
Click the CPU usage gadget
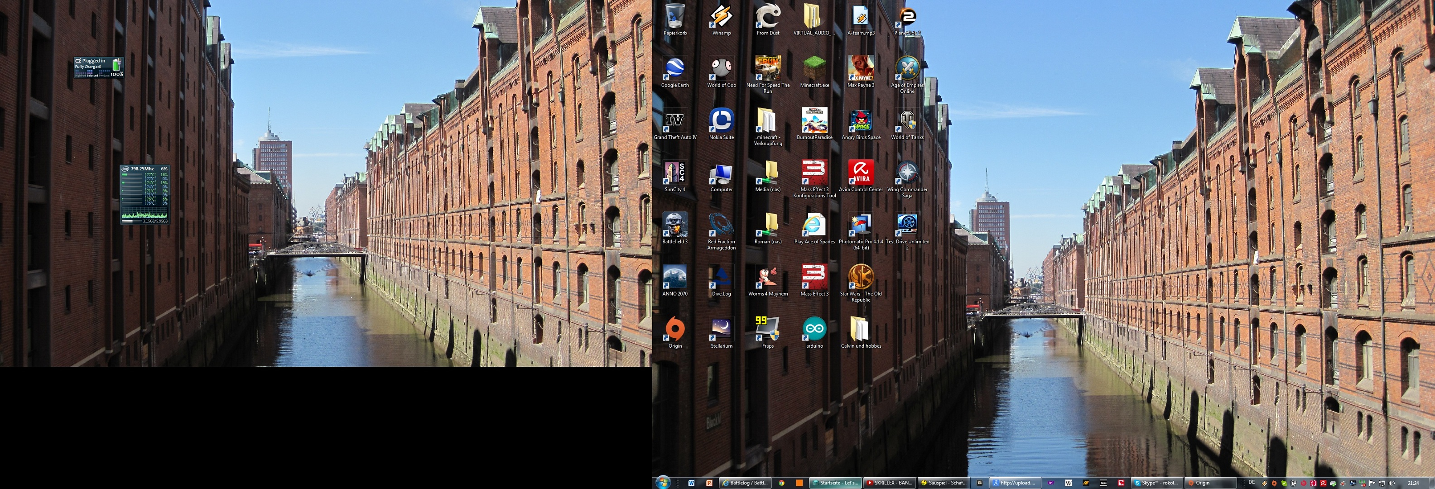(x=145, y=194)
